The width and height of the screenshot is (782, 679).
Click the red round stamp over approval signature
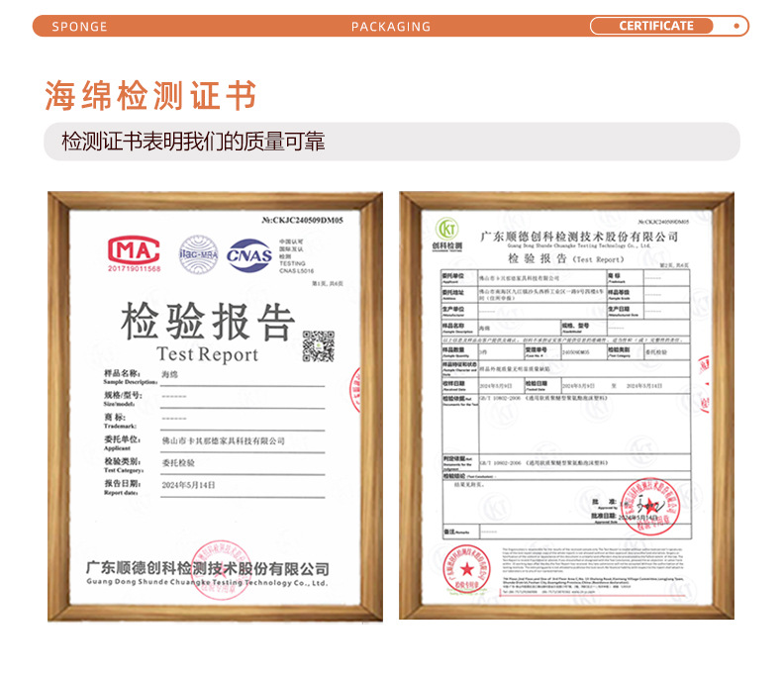[650, 506]
